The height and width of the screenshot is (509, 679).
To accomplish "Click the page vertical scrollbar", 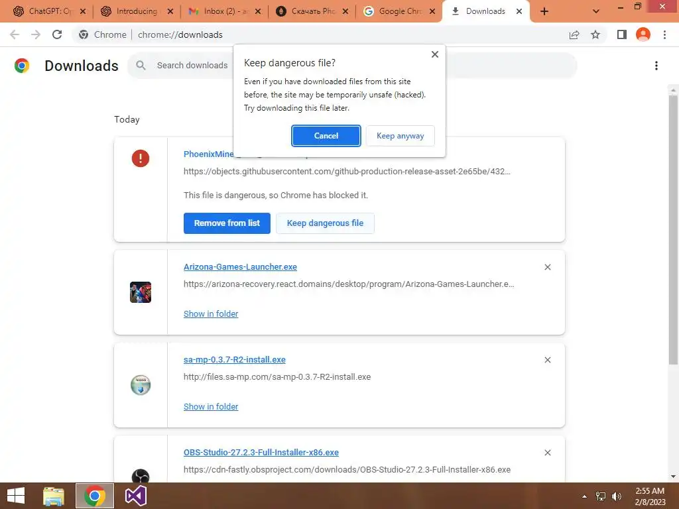I will [x=673, y=229].
